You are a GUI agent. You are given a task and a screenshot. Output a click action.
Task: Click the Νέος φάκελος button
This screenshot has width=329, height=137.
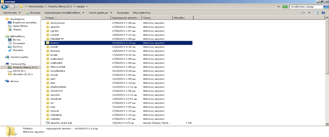tap(142, 13)
